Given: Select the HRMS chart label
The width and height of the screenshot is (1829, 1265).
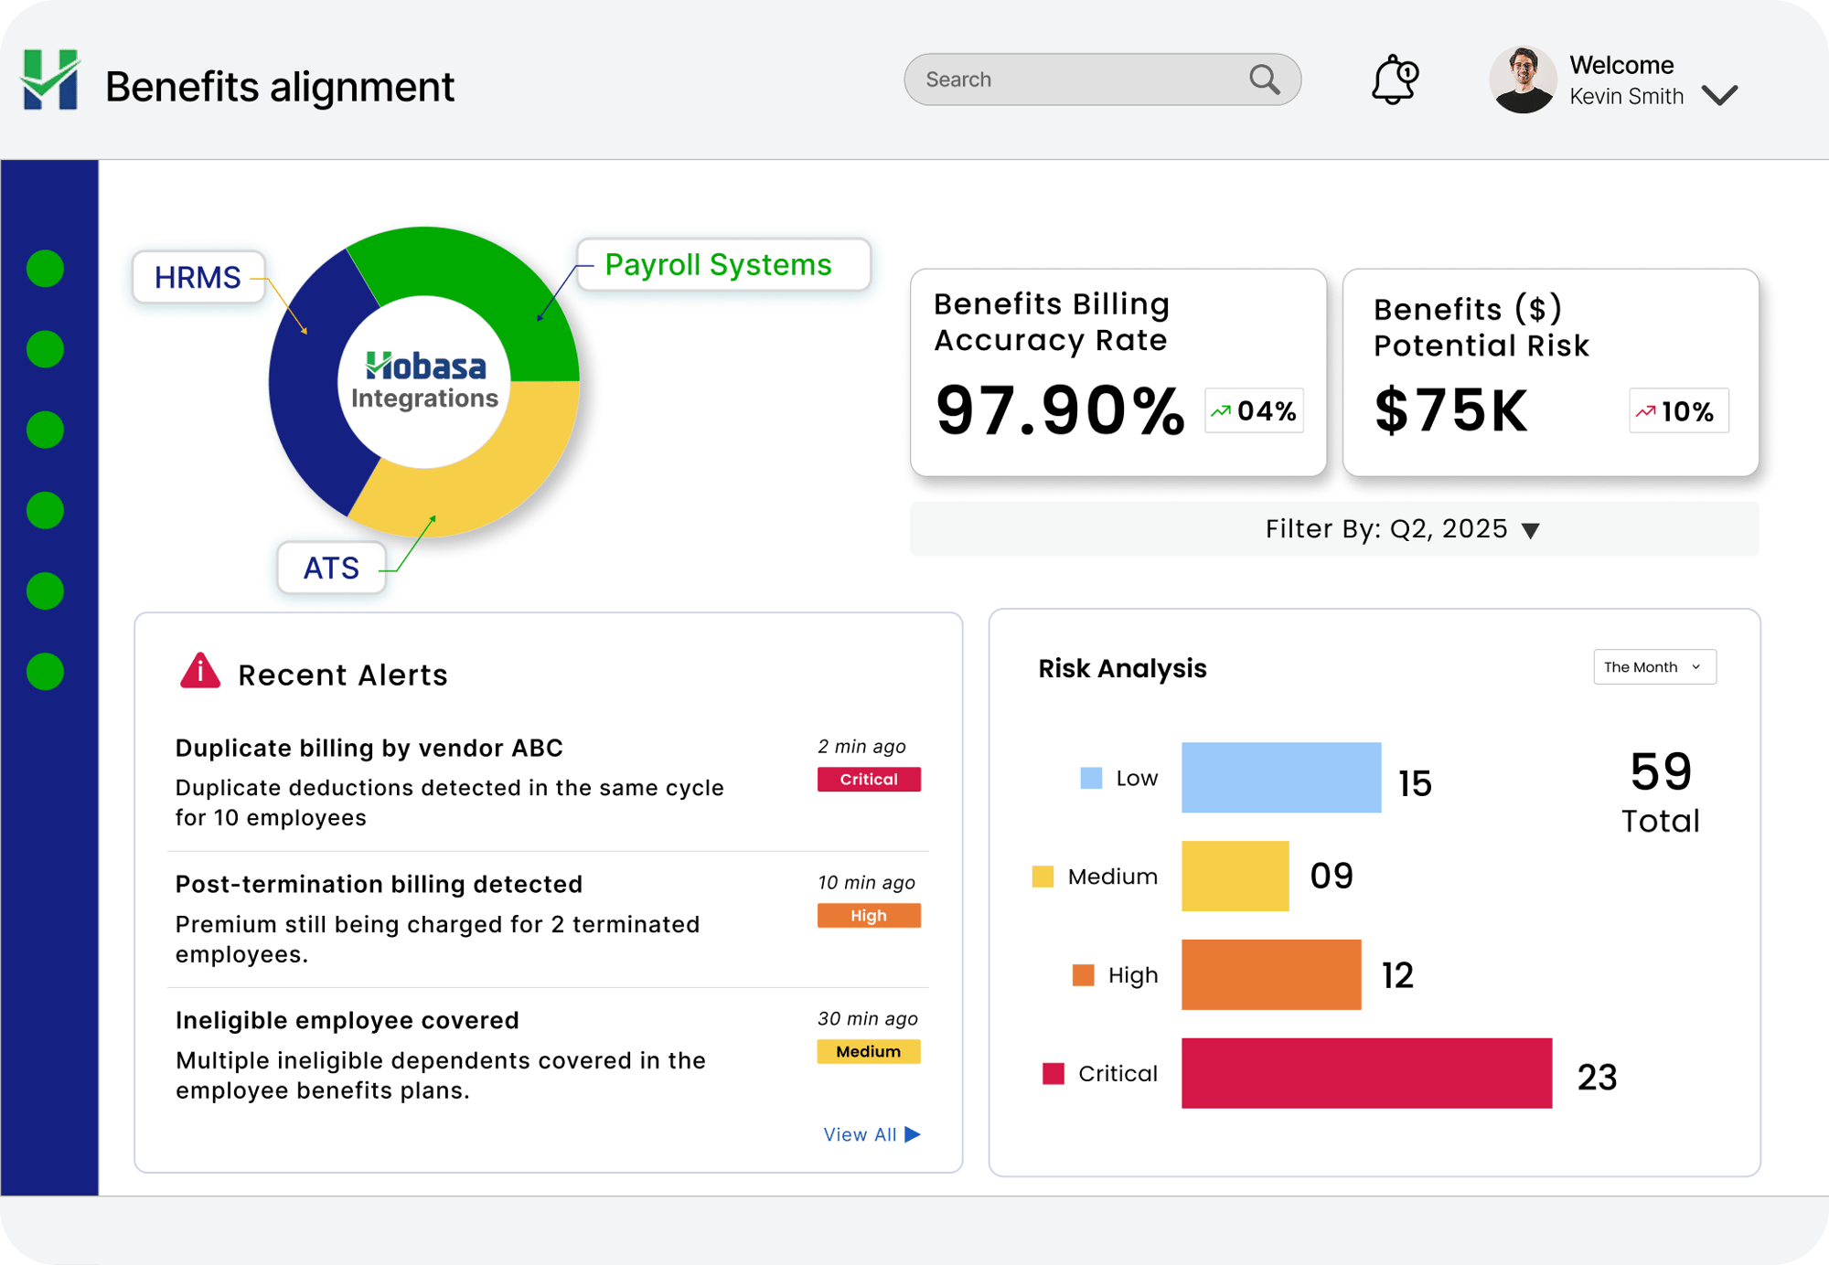Looking at the screenshot, I should 198,277.
